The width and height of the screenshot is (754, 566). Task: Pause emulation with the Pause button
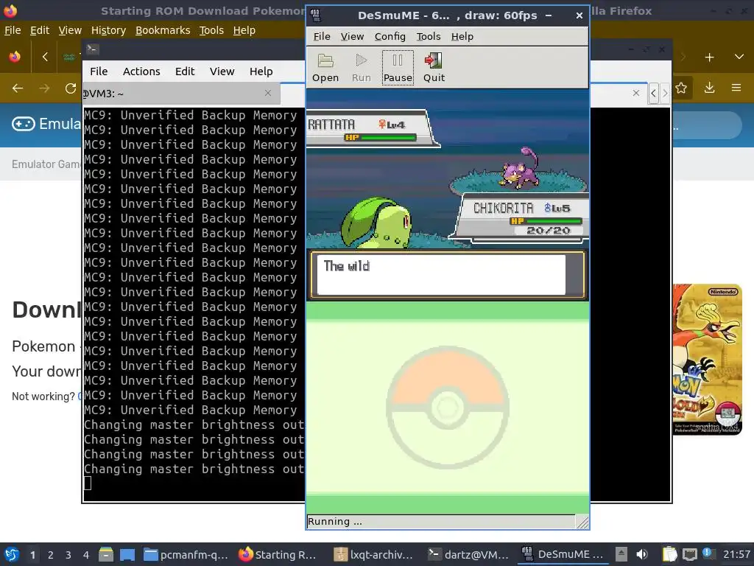[x=398, y=68]
